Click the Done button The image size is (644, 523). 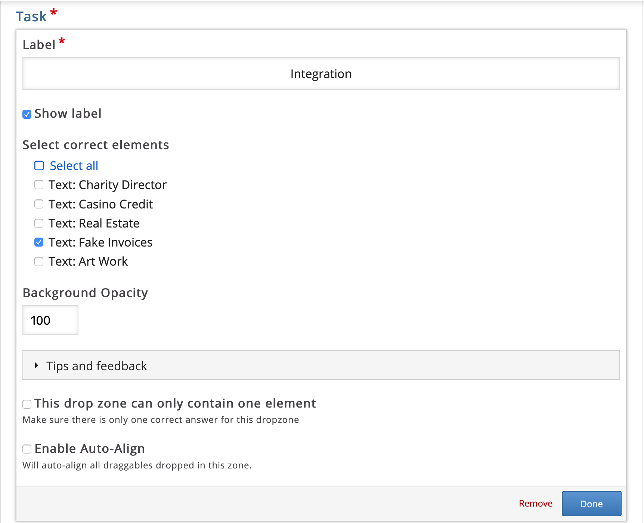[x=591, y=504]
